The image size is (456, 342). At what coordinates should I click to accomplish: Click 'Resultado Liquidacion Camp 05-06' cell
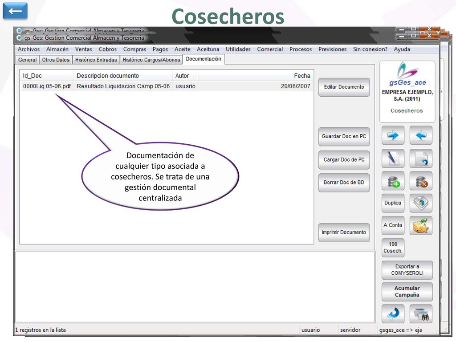(123, 86)
